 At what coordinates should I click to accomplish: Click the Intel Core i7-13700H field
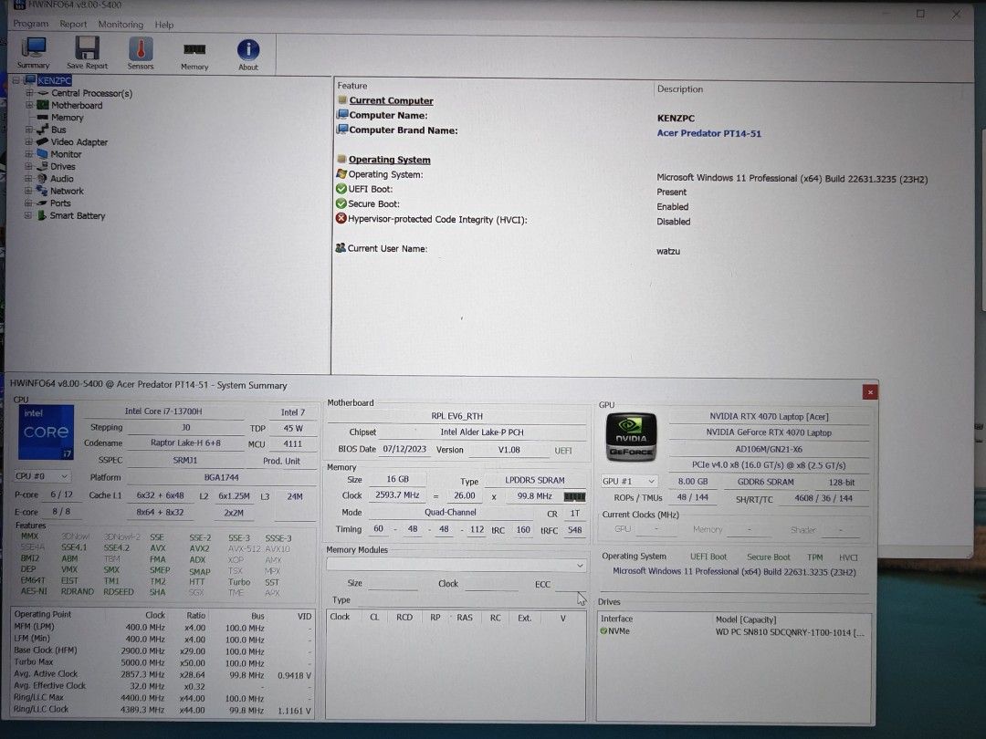[x=163, y=411]
